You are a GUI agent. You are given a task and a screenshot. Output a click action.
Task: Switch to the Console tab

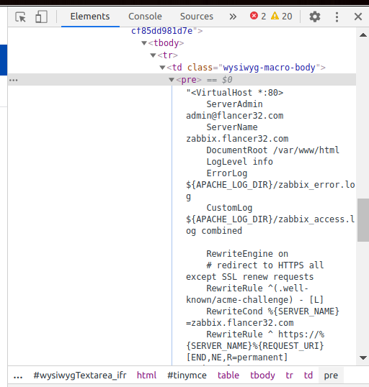[x=145, y=17]
